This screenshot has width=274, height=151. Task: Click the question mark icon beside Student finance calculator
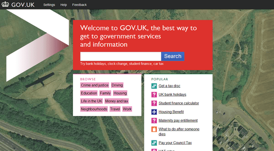click(x=154, y=103)
